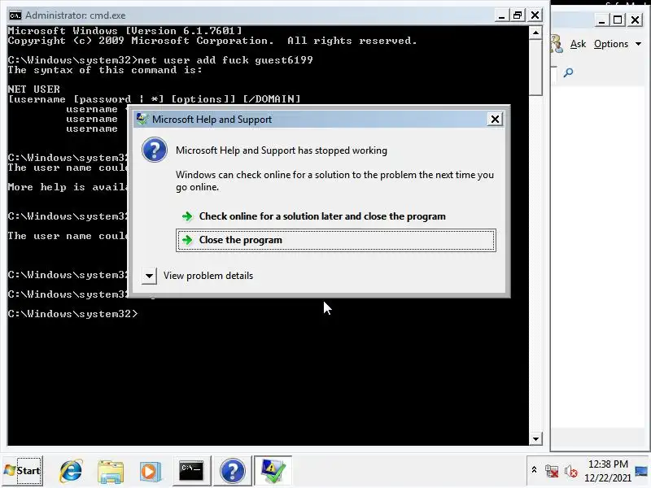
Task: Click green arrow beside 'Close the program'
Action: 187,240
